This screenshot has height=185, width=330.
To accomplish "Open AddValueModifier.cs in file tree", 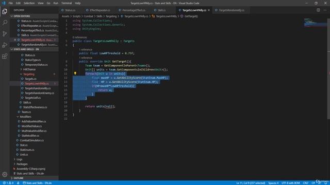I will pos(34,121).
